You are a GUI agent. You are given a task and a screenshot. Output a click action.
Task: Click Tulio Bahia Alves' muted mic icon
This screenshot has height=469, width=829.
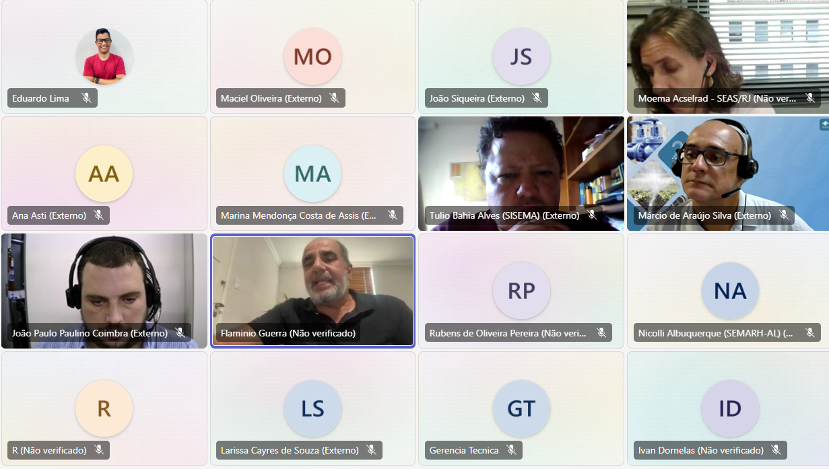coord(592,215)
